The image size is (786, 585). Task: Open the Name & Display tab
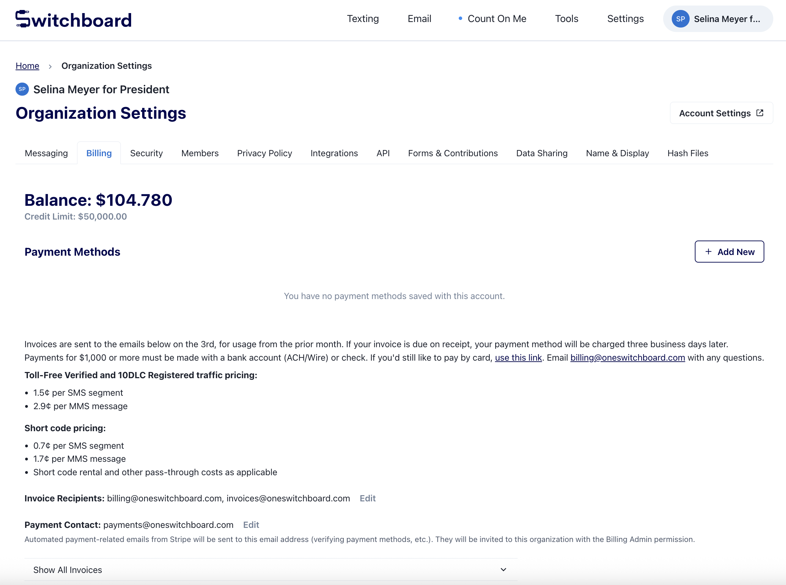617,153
